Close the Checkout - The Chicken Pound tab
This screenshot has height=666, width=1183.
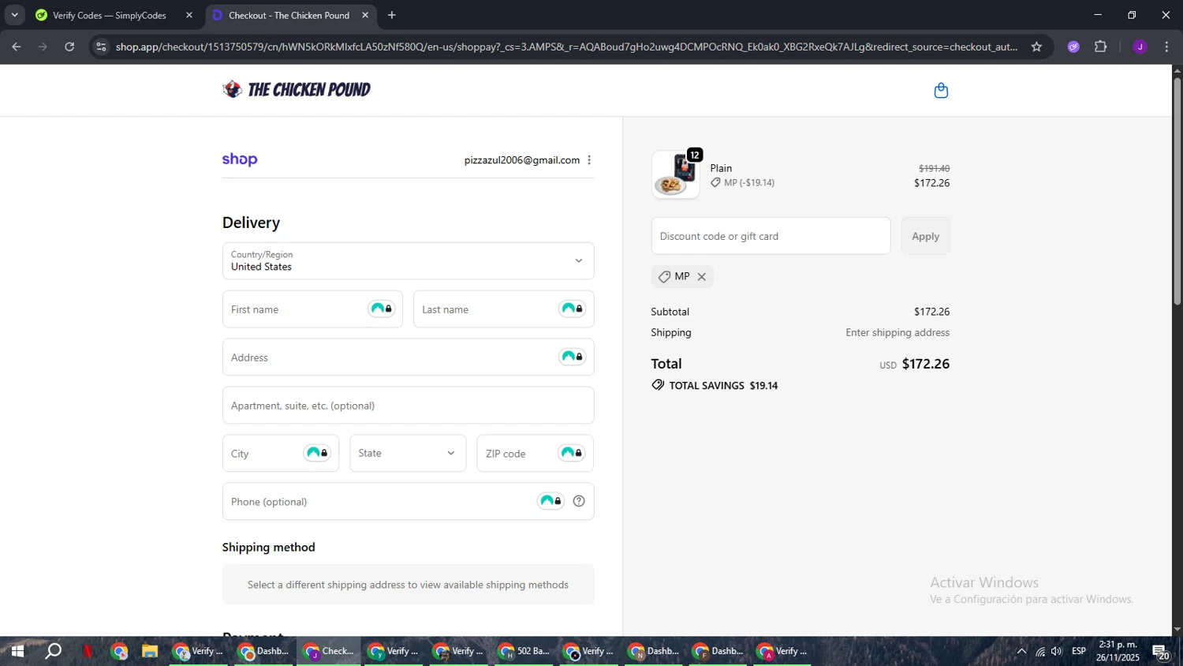pyautogui.click(x=365, y=15)
